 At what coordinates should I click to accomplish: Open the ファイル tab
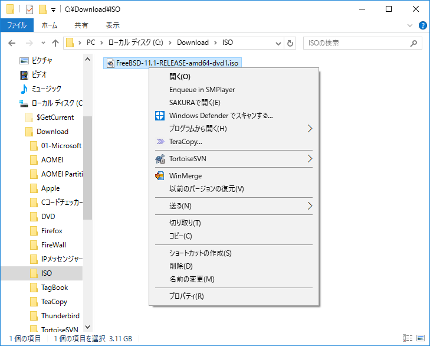tap(17, 25)
